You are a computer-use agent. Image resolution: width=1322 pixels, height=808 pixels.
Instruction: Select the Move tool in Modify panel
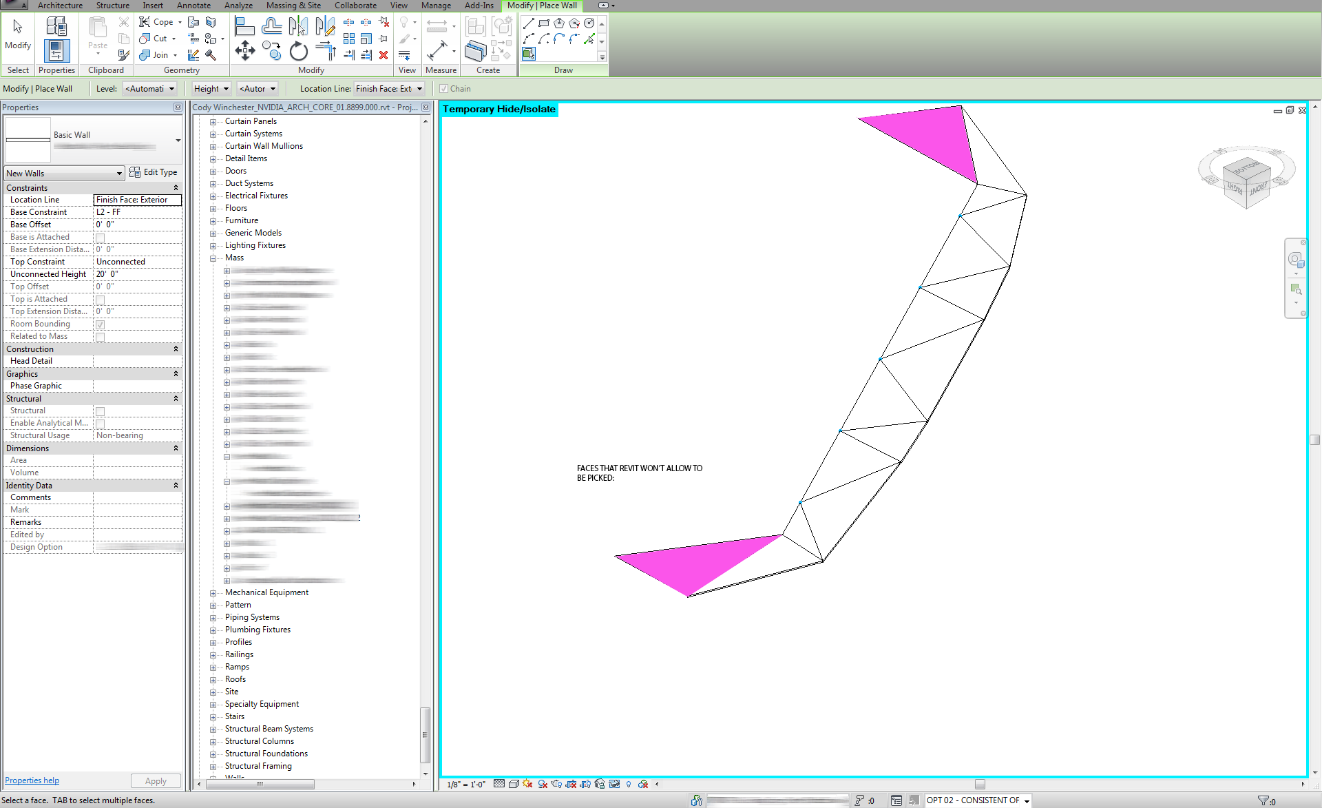tap(244, 50)
